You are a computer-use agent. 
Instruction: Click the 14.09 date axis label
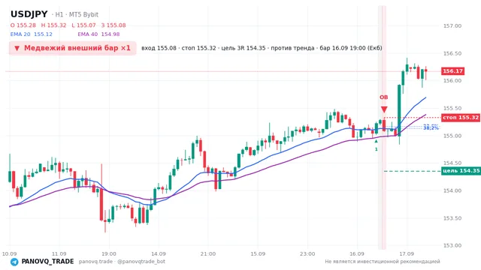159,254
